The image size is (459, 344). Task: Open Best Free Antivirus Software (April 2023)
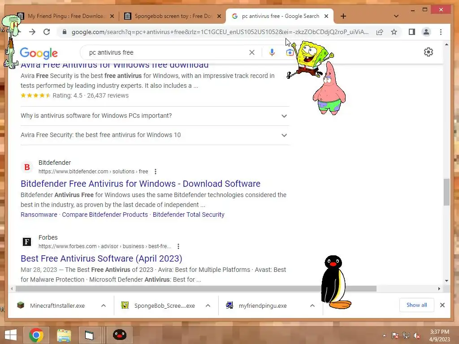tap(101, 258)
